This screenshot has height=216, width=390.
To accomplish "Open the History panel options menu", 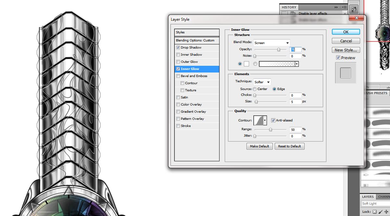I will tap(344, 7).
